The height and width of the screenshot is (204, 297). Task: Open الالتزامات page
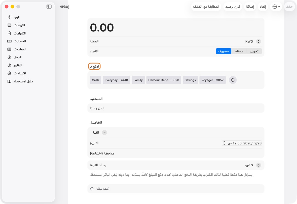click(20, 33)
